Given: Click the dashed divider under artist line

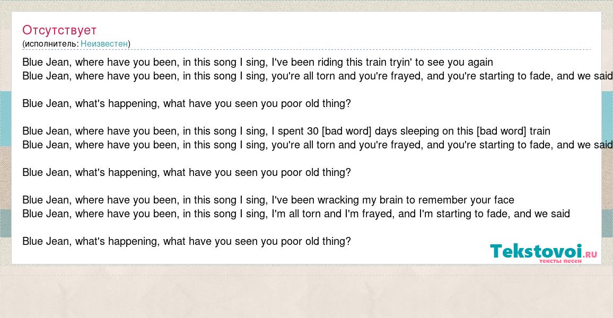Looking at the screenshot, I should coord(306,50).
